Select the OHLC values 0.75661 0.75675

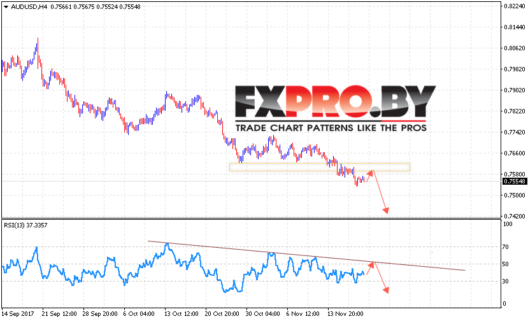(73, 7)
